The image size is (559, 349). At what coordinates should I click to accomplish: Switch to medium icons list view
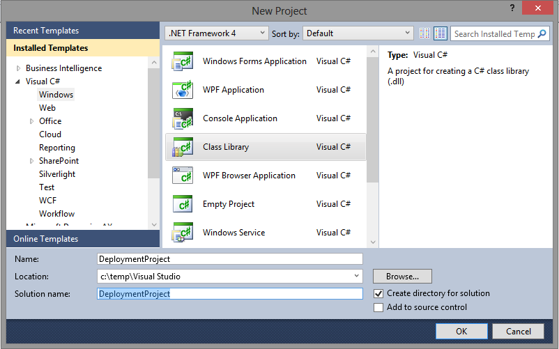441,33
